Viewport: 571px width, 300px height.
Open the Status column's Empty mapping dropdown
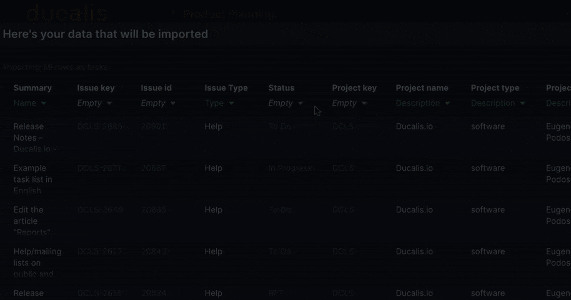[x=285, y=103]
